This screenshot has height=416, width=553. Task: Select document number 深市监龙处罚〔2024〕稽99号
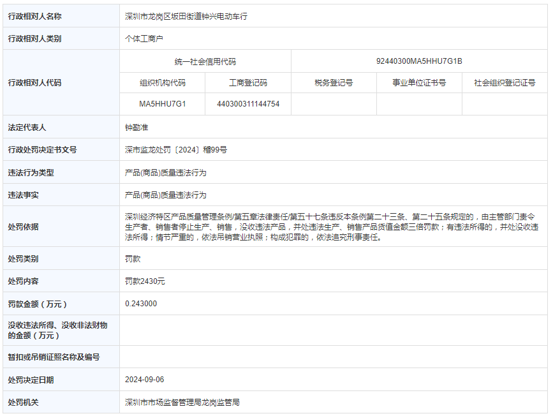[x=176, y=150]
